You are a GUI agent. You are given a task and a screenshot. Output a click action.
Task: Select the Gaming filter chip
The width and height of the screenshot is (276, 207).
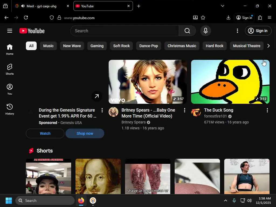(97, 46)
